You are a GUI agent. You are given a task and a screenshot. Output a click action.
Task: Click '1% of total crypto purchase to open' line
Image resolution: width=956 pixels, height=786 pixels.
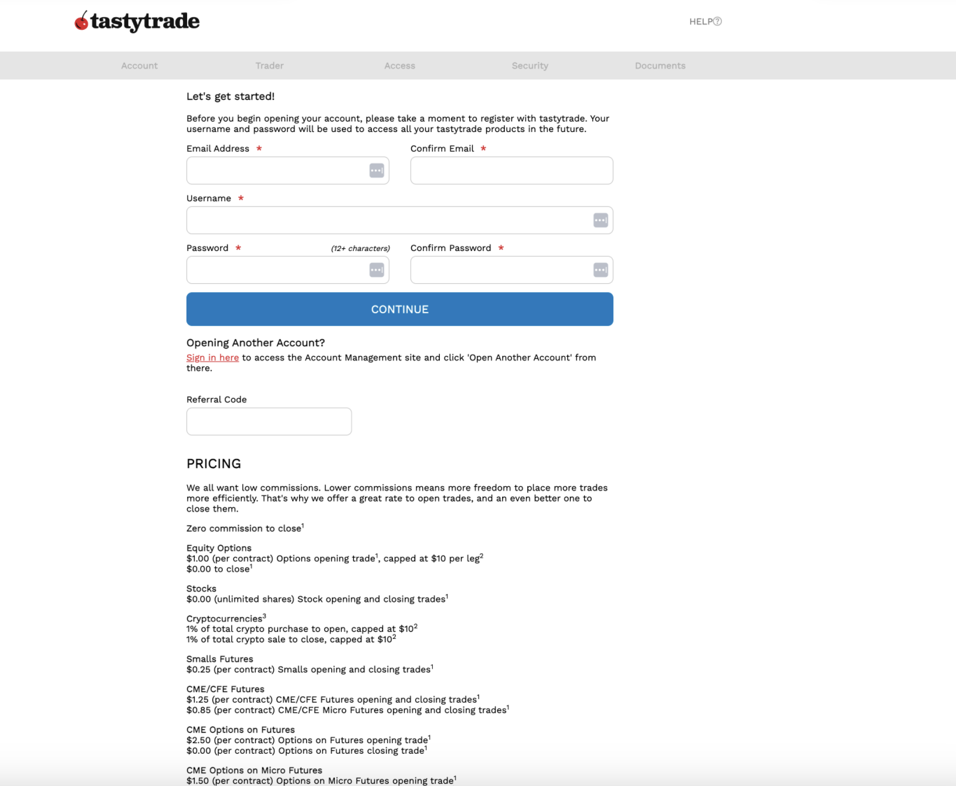click(x=302, y=629)
